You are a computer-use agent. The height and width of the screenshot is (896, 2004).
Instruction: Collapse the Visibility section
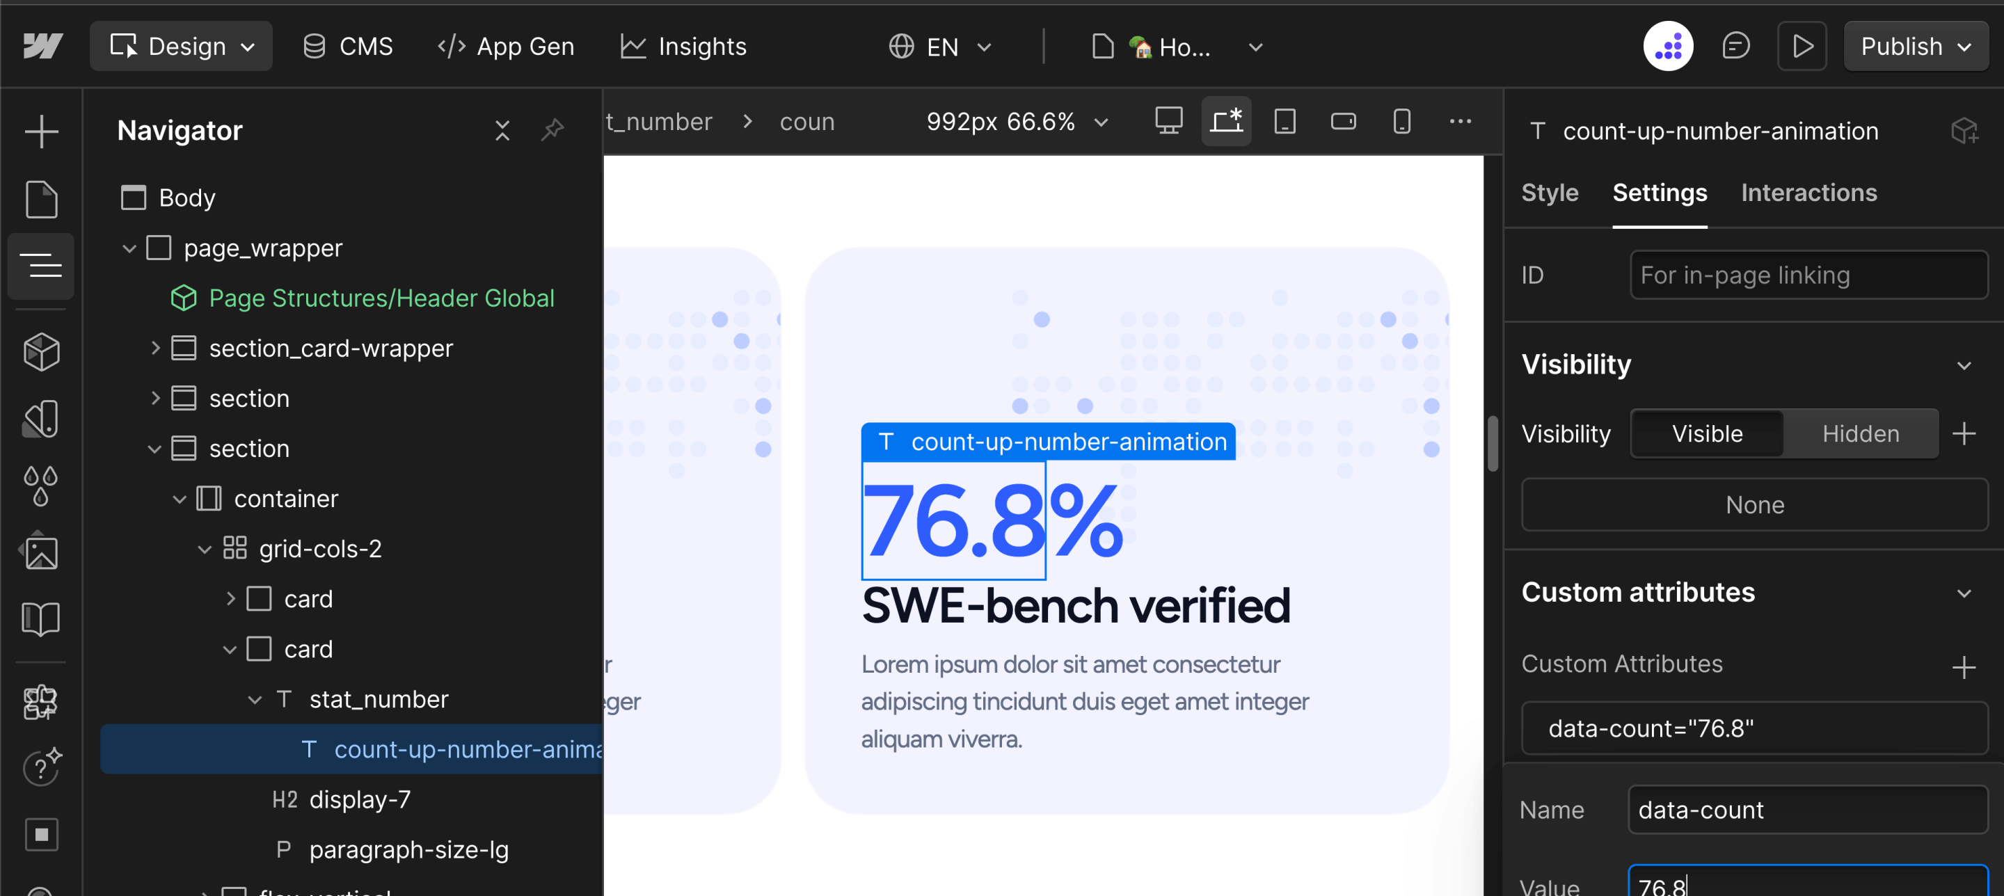[1964, 365]
